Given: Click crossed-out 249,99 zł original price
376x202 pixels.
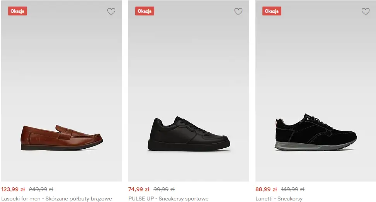Looking at the screenshot, I should click(x=41, y=190).
